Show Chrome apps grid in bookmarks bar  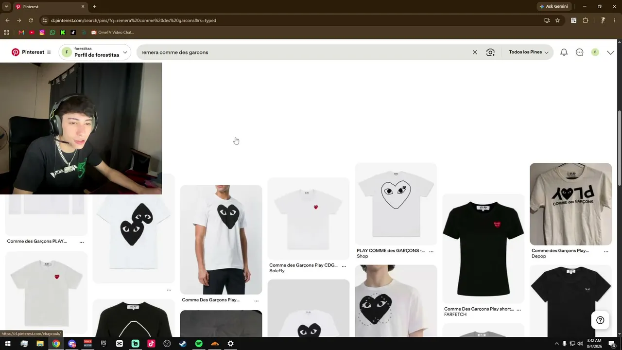(6, 33)
